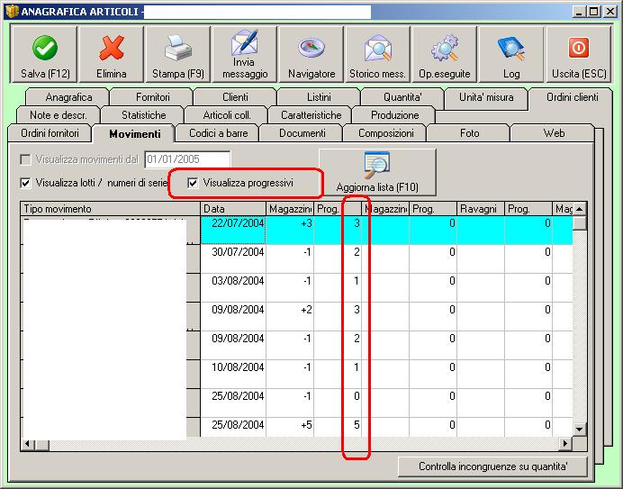This screenshot has width=623, height=489.
Task: Open the Codici a barre tab
Action: pos(219,133)
